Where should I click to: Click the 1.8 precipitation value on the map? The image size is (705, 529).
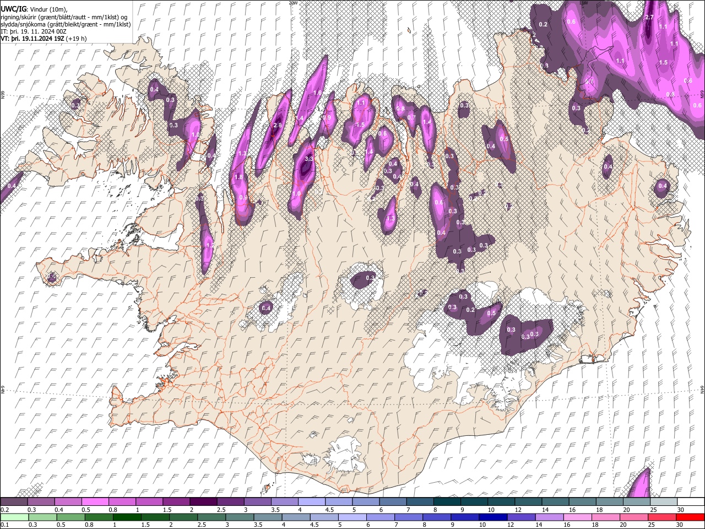[x=238, y=177]
